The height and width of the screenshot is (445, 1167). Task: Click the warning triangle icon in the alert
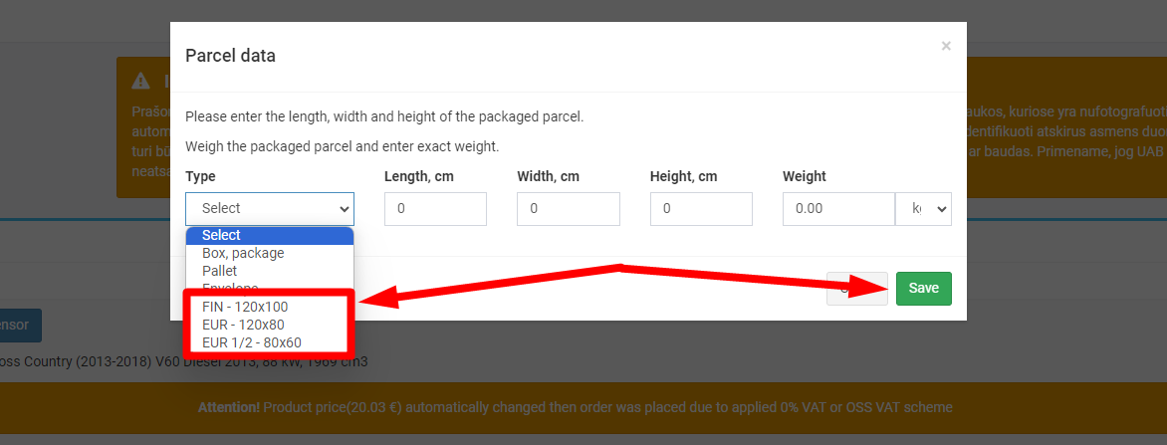click(142, 81)
